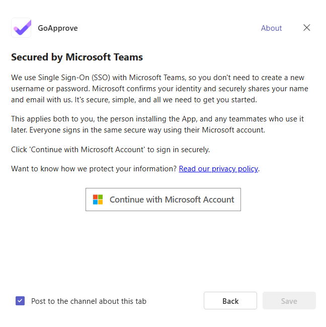Click the 'username or password' text line
The image size is (326, 327).
(50, 89)
